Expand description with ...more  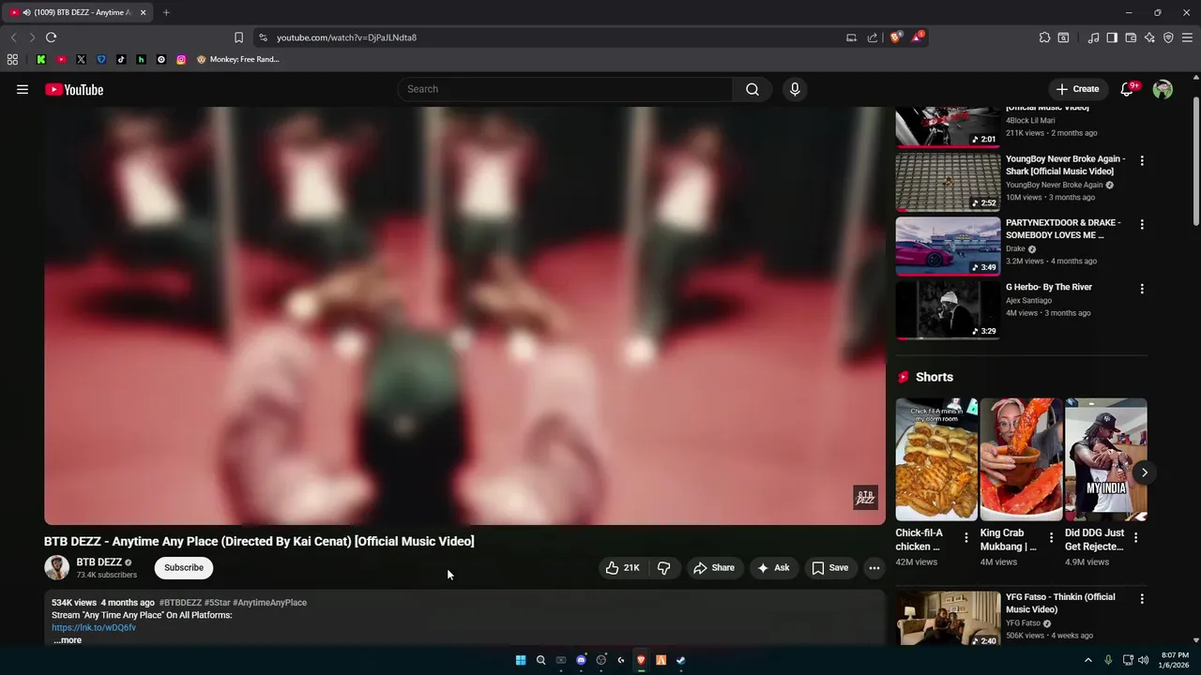pyautogui.click(x=68, y=640)
